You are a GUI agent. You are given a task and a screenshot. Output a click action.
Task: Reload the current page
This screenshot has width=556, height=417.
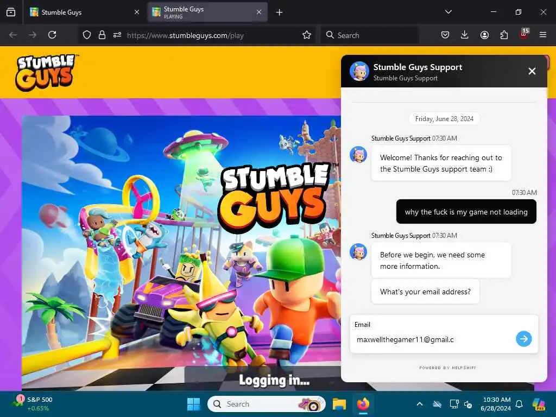pos(52,35)
